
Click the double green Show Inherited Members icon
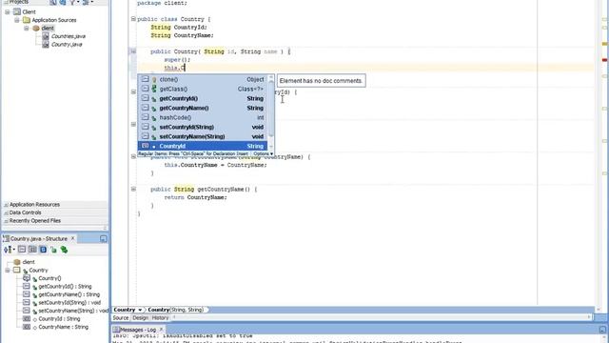click(x=64, y=250)
